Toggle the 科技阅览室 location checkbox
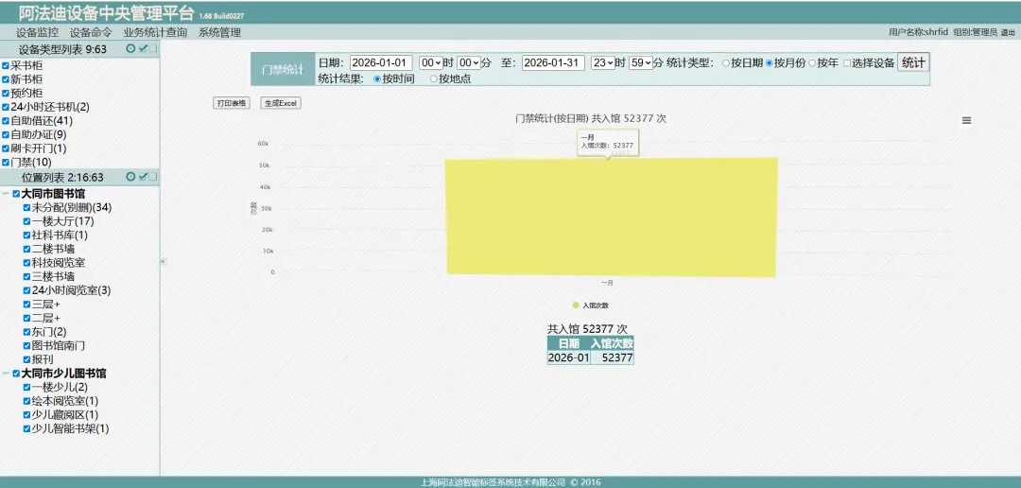 point(26,263)
